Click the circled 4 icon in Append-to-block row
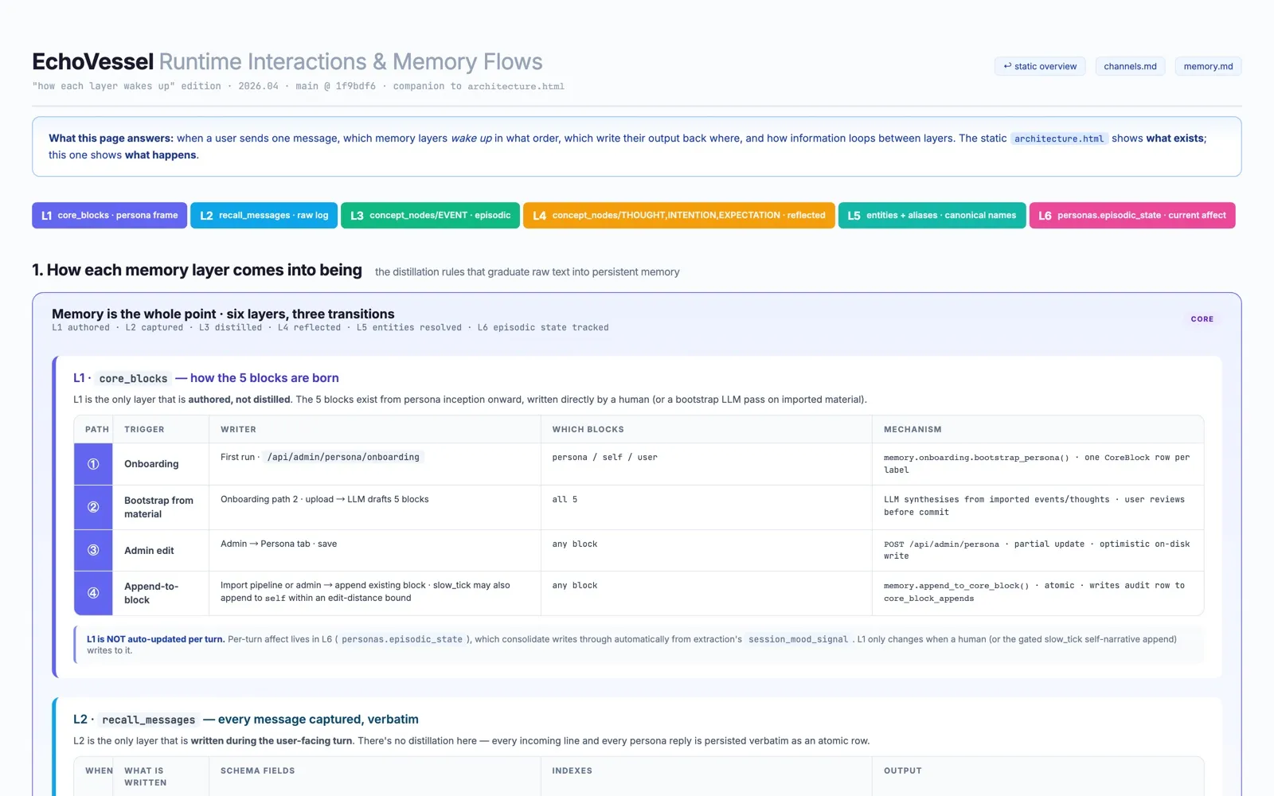 click(93, 592)
